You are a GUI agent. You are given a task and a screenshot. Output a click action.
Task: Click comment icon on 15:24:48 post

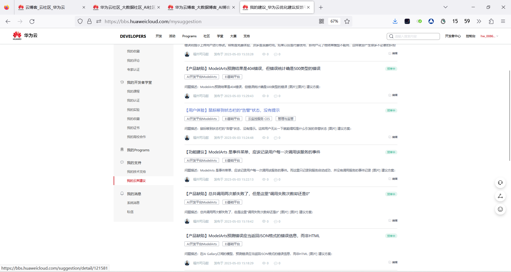276,138
